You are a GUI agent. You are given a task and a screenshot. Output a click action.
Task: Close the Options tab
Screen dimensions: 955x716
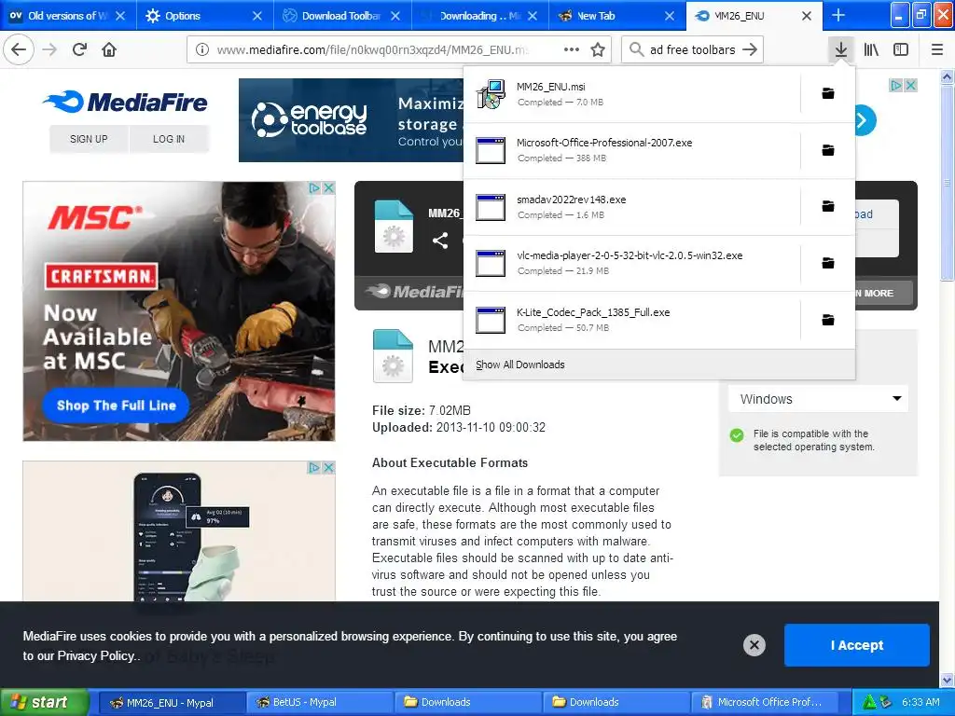pyautogui.click(x=257, y=16)
